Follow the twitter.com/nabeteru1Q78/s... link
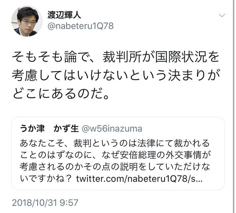 [x=139, y=179]
